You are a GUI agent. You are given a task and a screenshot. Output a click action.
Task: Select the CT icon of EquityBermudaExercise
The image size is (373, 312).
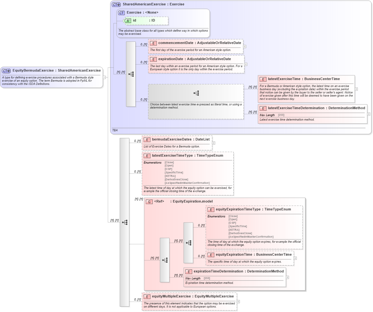coord(6,70)
